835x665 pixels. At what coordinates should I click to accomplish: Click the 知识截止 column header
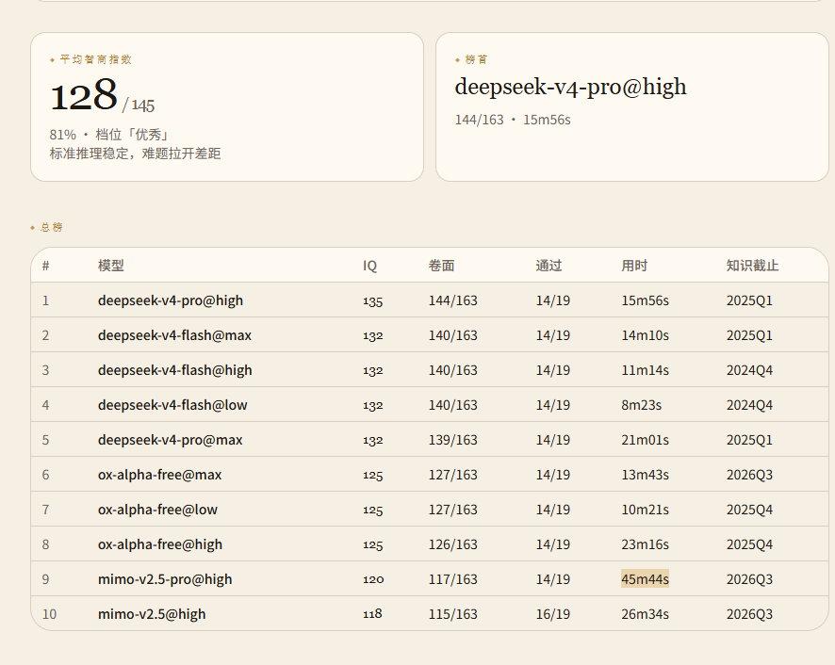[x=752, y=265]
